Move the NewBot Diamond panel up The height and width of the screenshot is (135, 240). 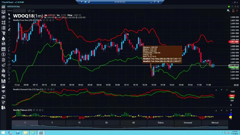click(216, 90)
